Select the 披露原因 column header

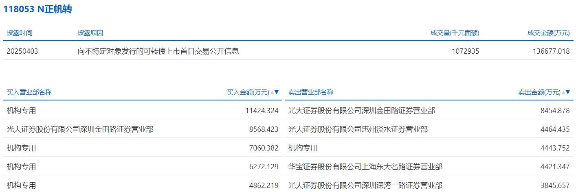coord(90,33)
